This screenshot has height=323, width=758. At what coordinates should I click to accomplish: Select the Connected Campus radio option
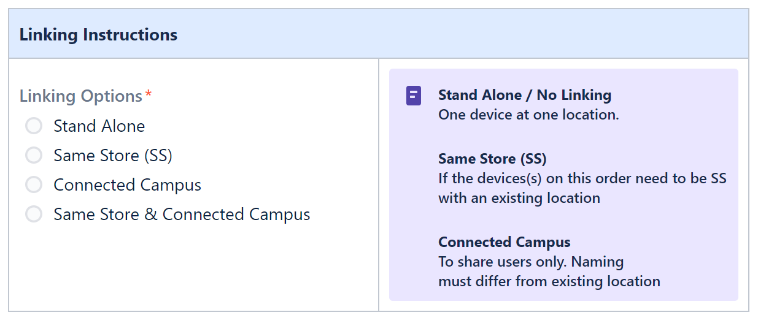click(34, 185)
